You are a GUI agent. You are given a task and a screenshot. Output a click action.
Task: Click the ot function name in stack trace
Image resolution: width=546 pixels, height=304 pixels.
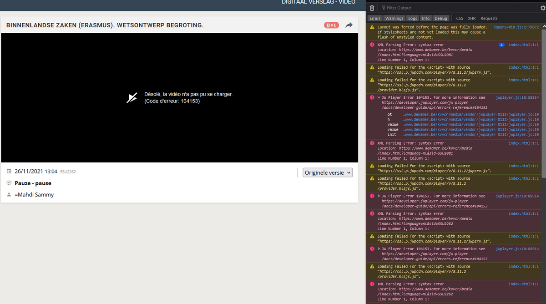[x=389, y=115]
